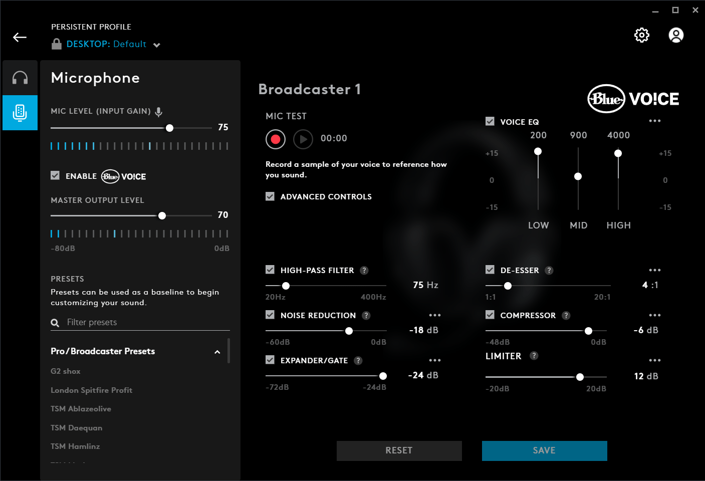Click the back arrow icon
Viewport: 705px width, 481px height.
pos(20,38)
